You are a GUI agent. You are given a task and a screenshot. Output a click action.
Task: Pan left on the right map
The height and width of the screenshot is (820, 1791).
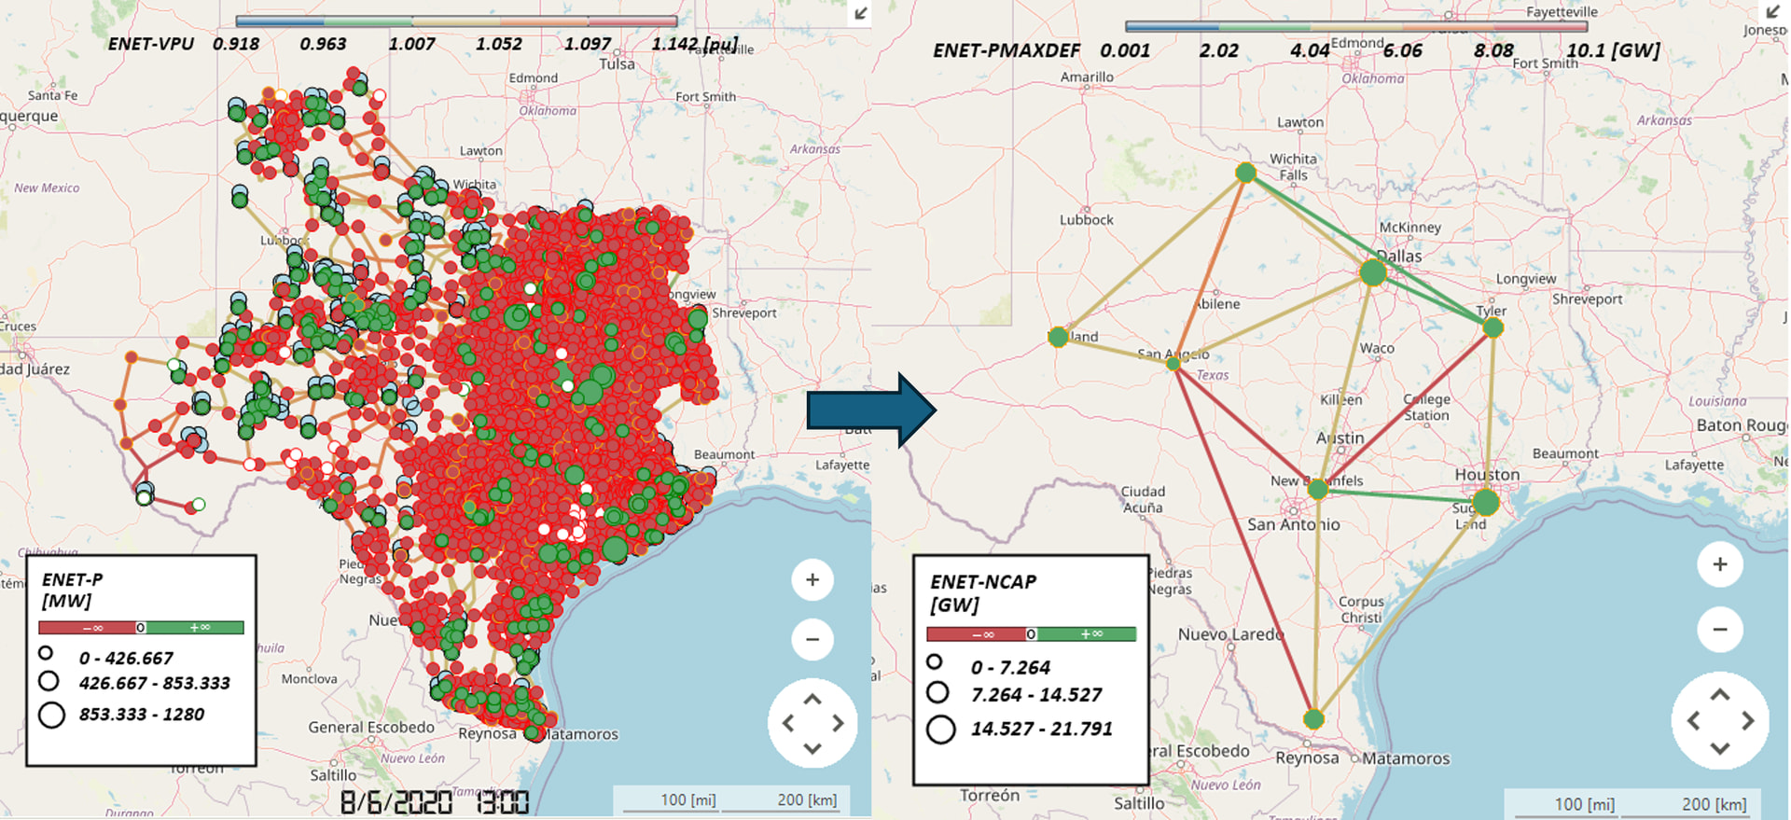pos(1694,721)
